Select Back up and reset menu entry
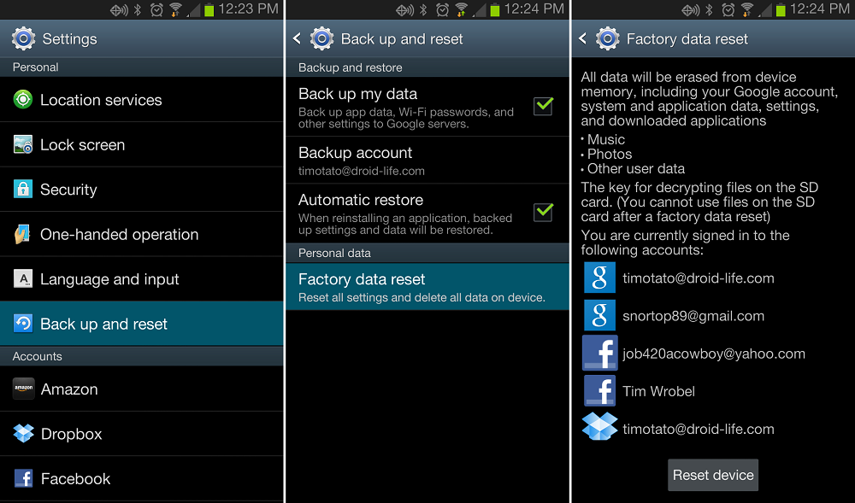 [142, 324]
